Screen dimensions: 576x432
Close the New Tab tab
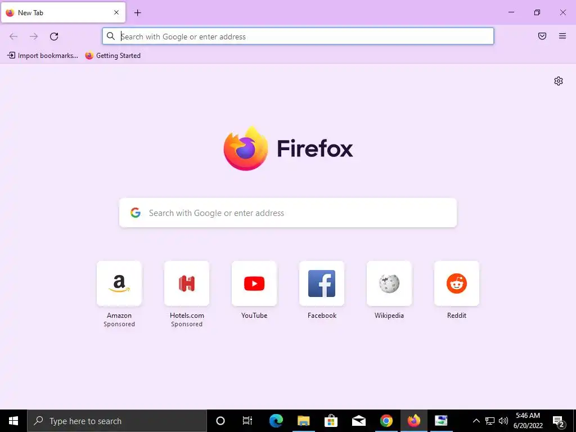[x=116, y=12]
